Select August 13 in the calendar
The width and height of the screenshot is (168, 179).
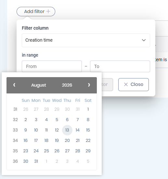pyautogui.click(x=67, y=130)
